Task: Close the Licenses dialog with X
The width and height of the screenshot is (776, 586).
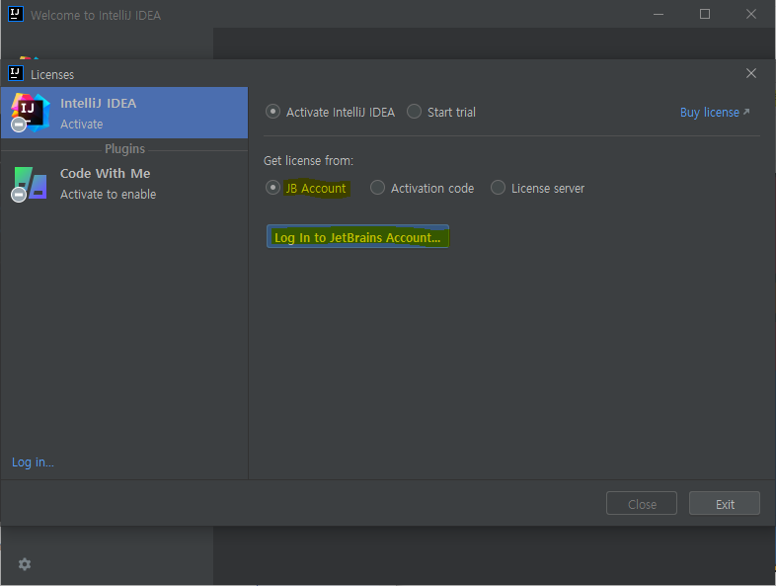Action: (750, 73)
